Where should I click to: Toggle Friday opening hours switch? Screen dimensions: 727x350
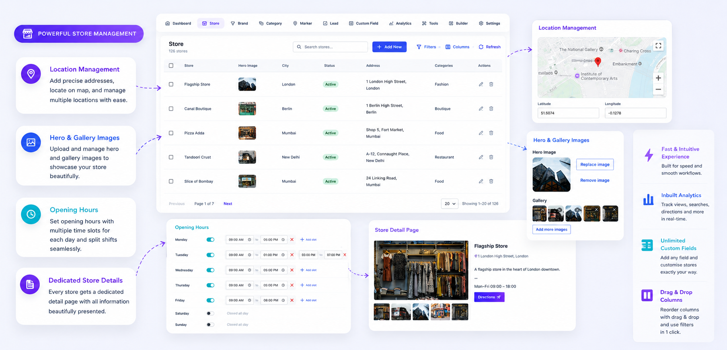tap(210, 301)
